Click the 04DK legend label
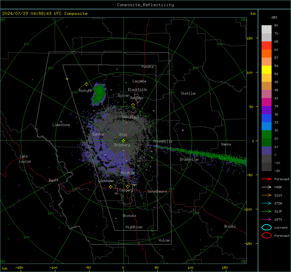The height and width of the screenshot is (272, 291). 278,187
